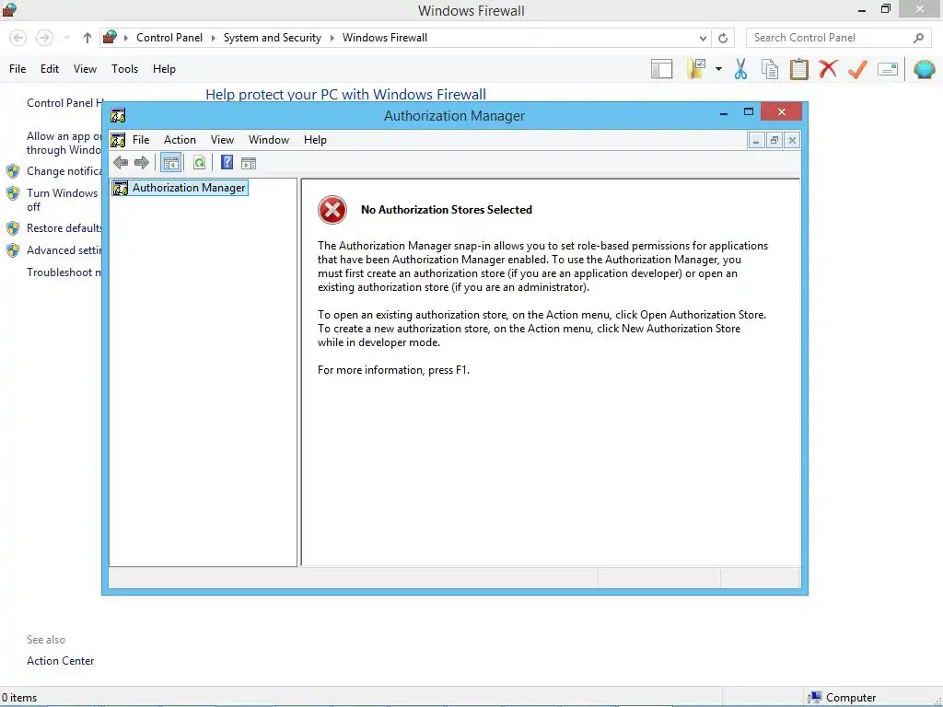943x707 pixels.
Task: Click Turn Windows Firewall on or off link
Action: pyautogui.click(x=63, y=200)
